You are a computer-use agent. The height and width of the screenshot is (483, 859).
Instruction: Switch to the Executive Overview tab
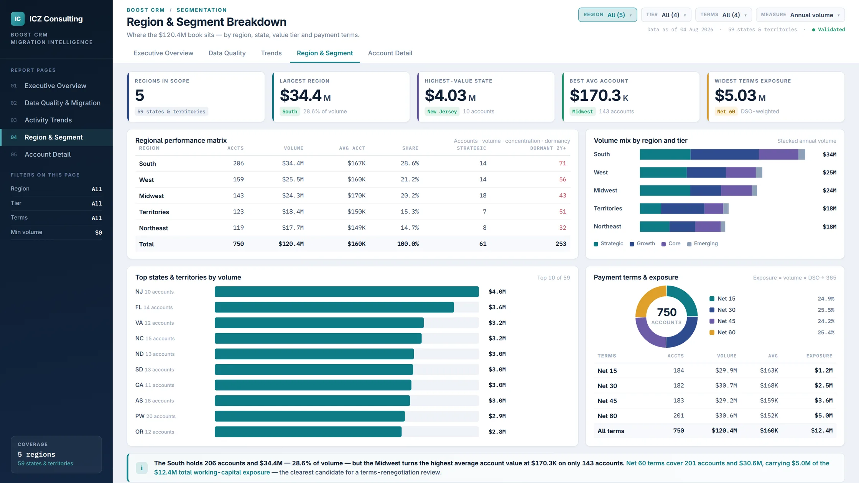(x=163, y=53)
